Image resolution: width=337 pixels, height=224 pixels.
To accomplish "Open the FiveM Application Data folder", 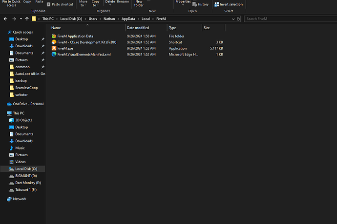I will coord(75,36).
